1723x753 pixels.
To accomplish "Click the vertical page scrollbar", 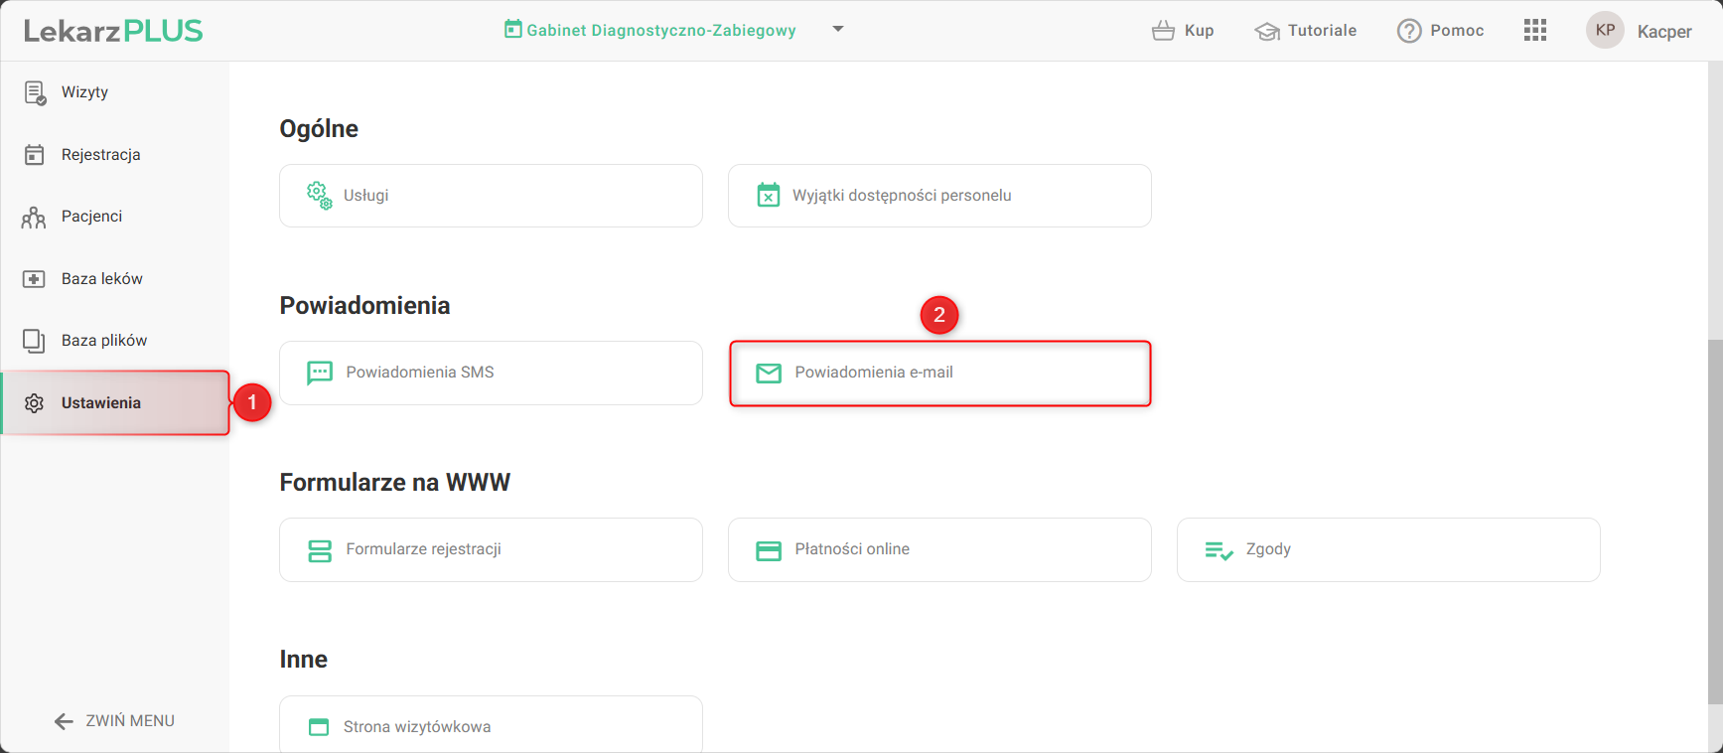I will (x=1715, y=521).
